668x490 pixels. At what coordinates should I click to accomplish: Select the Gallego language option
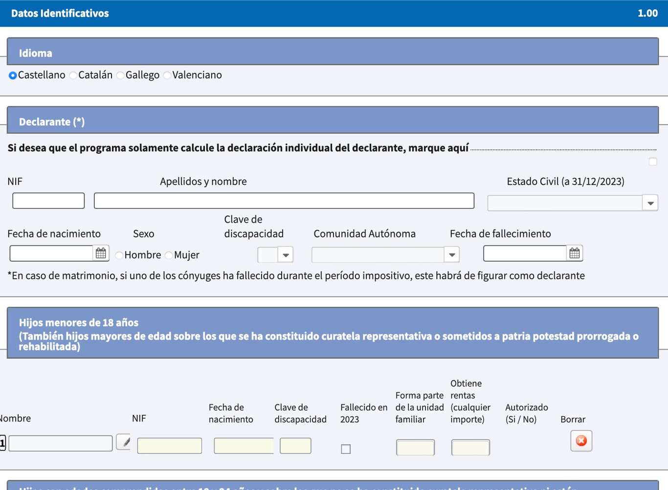[x=120, y=75]
